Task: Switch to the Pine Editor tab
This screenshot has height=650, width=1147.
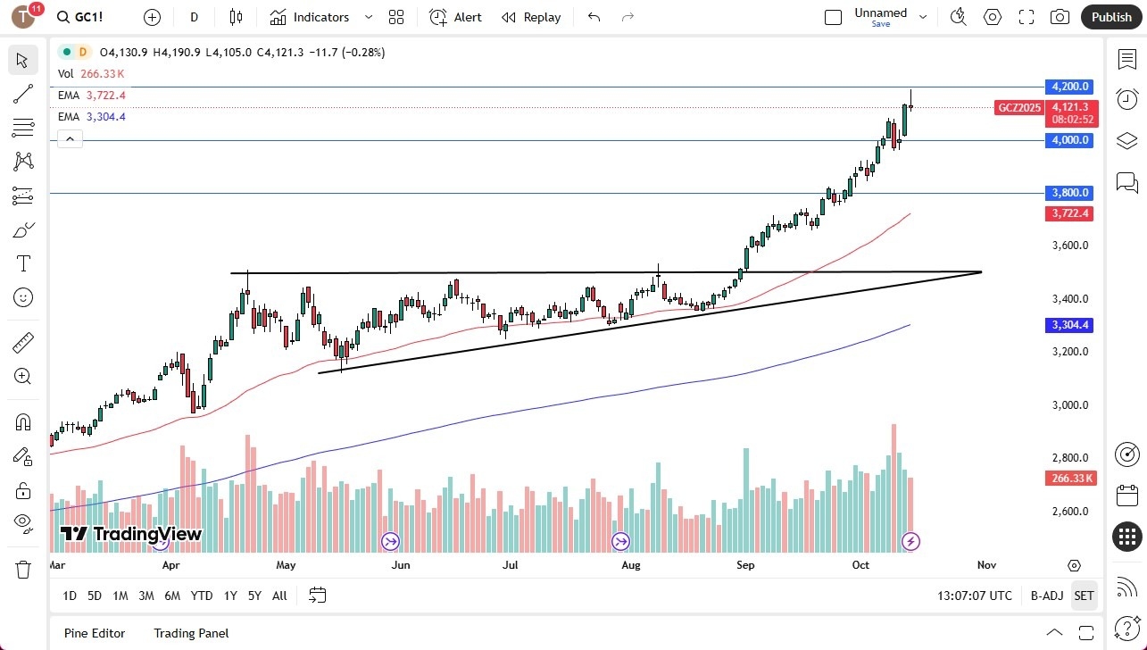Action: tap(94, 633)
